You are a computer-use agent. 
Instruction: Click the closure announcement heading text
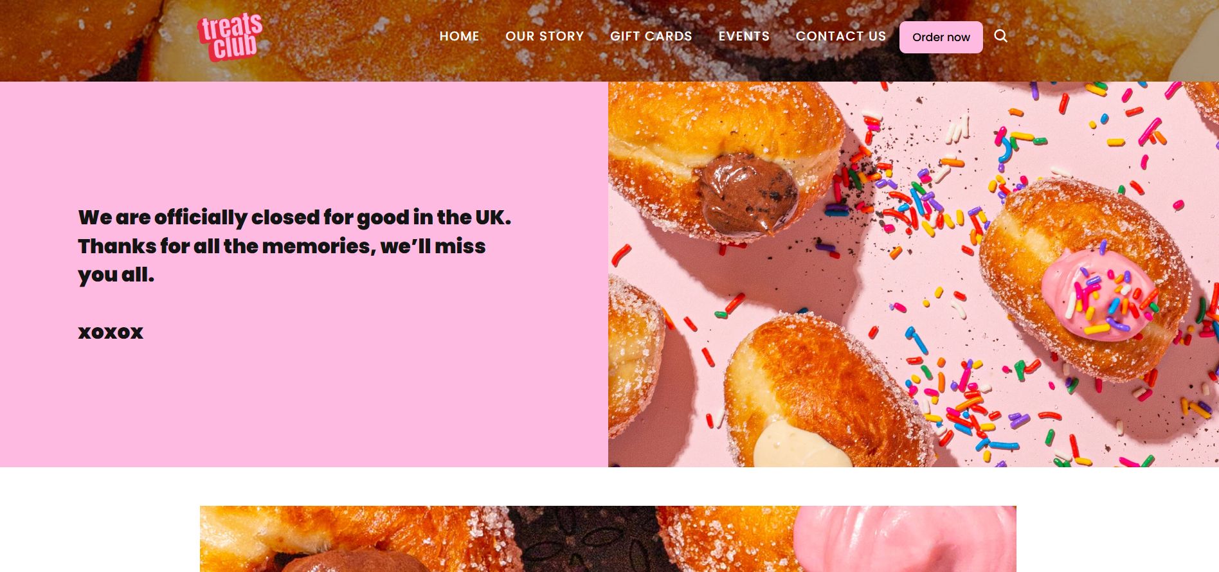pyautogui.click(x=294, y=246)
